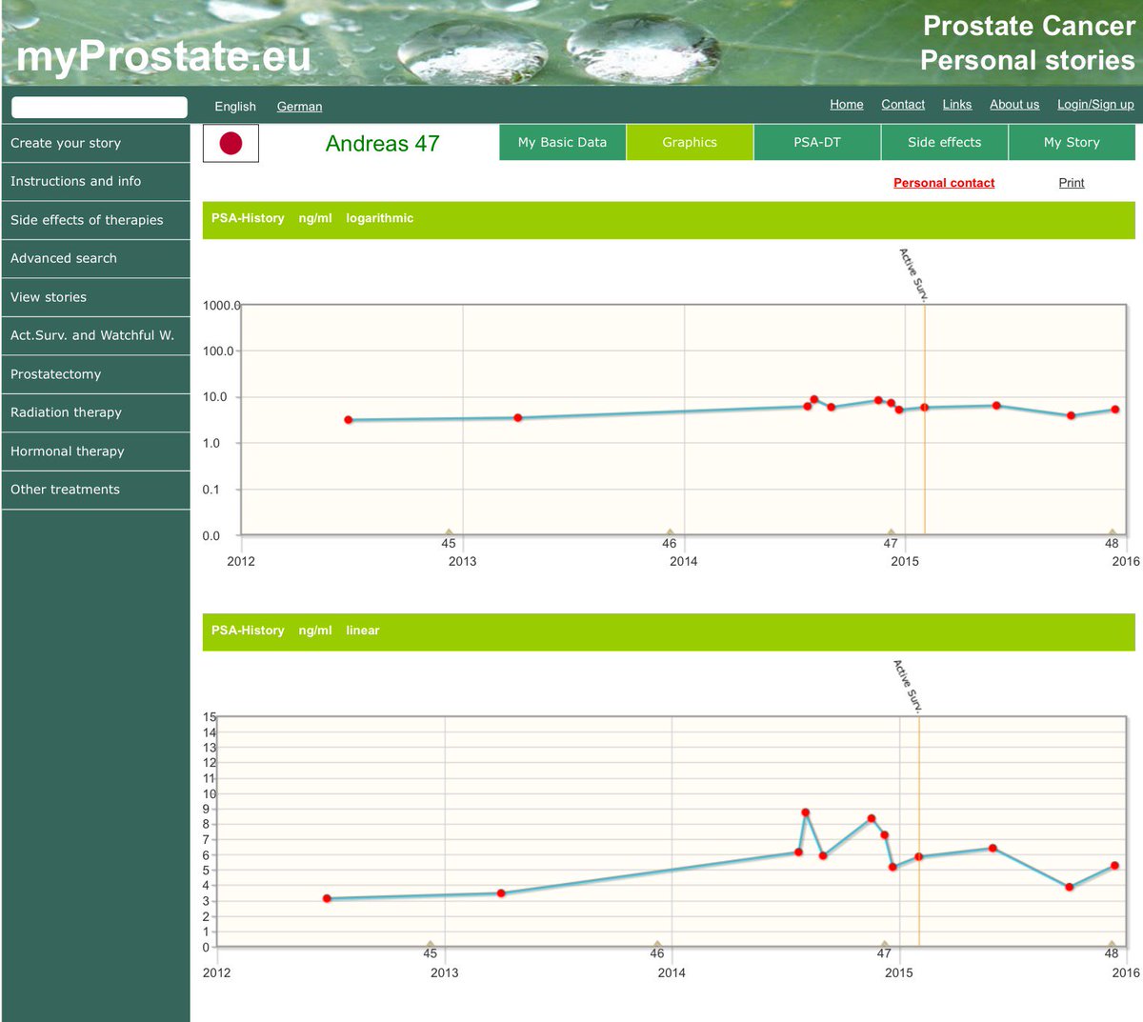The image size is (1143, 1022).
Task: Click the Print link
Action: tap(1072, 183)
